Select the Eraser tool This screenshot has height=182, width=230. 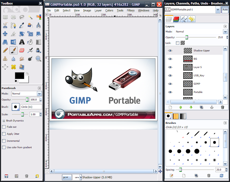coord(22,50)
